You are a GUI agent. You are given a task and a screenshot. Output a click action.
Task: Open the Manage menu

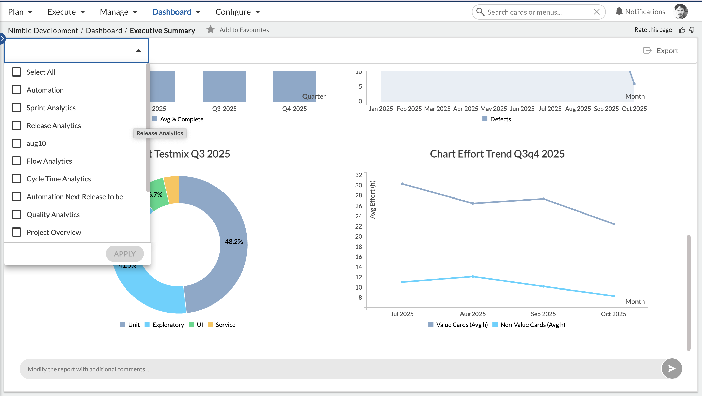(x=119, y=12)
